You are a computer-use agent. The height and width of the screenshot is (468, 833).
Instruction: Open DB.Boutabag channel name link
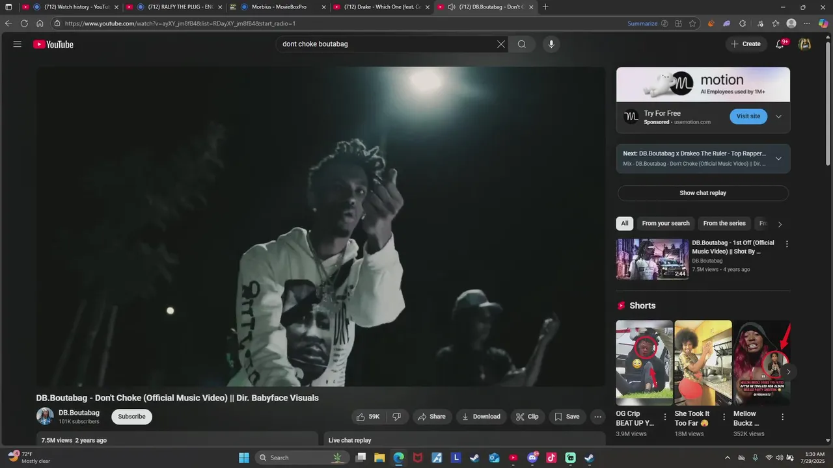point(79,413)
